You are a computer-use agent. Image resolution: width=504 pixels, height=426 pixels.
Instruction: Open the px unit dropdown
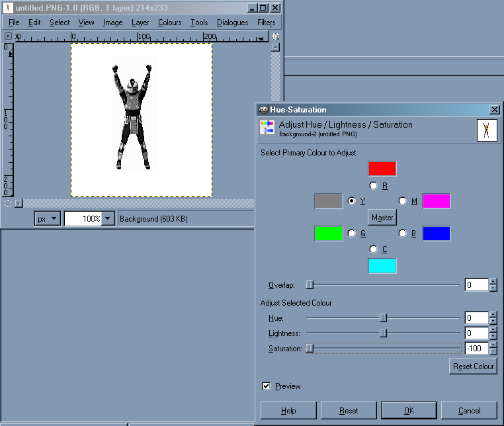(48, 219)
